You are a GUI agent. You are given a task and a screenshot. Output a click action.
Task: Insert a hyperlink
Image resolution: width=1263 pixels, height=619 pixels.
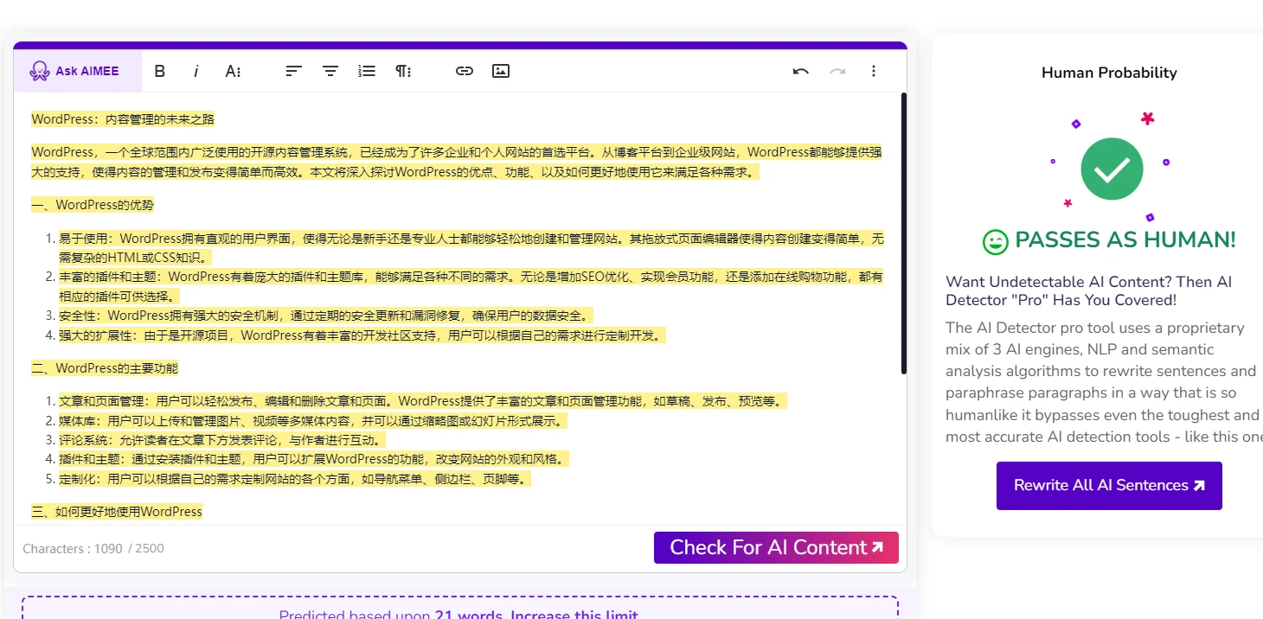point(465,71)
